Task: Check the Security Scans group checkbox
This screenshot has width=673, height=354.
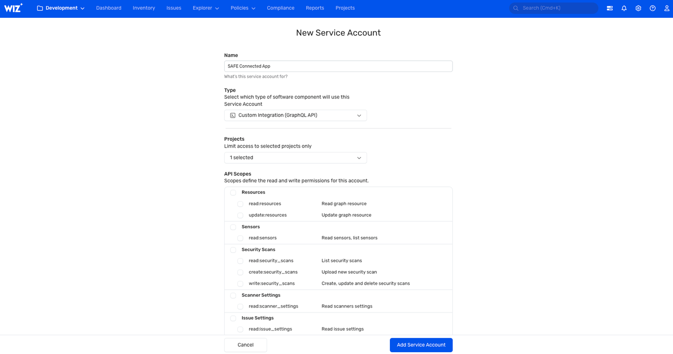Action: [x=233, y=250]
